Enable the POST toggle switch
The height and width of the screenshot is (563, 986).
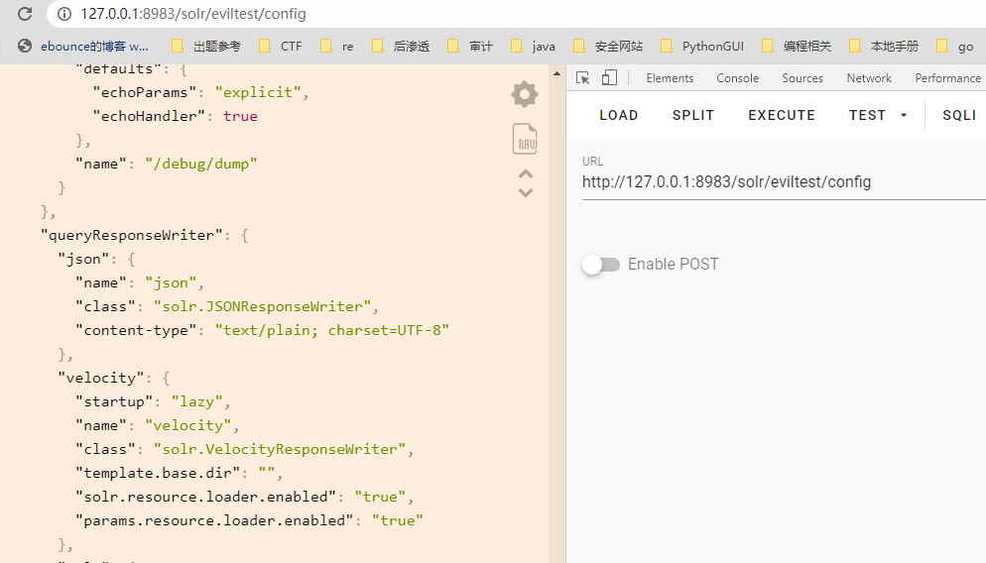pos(600,265)
